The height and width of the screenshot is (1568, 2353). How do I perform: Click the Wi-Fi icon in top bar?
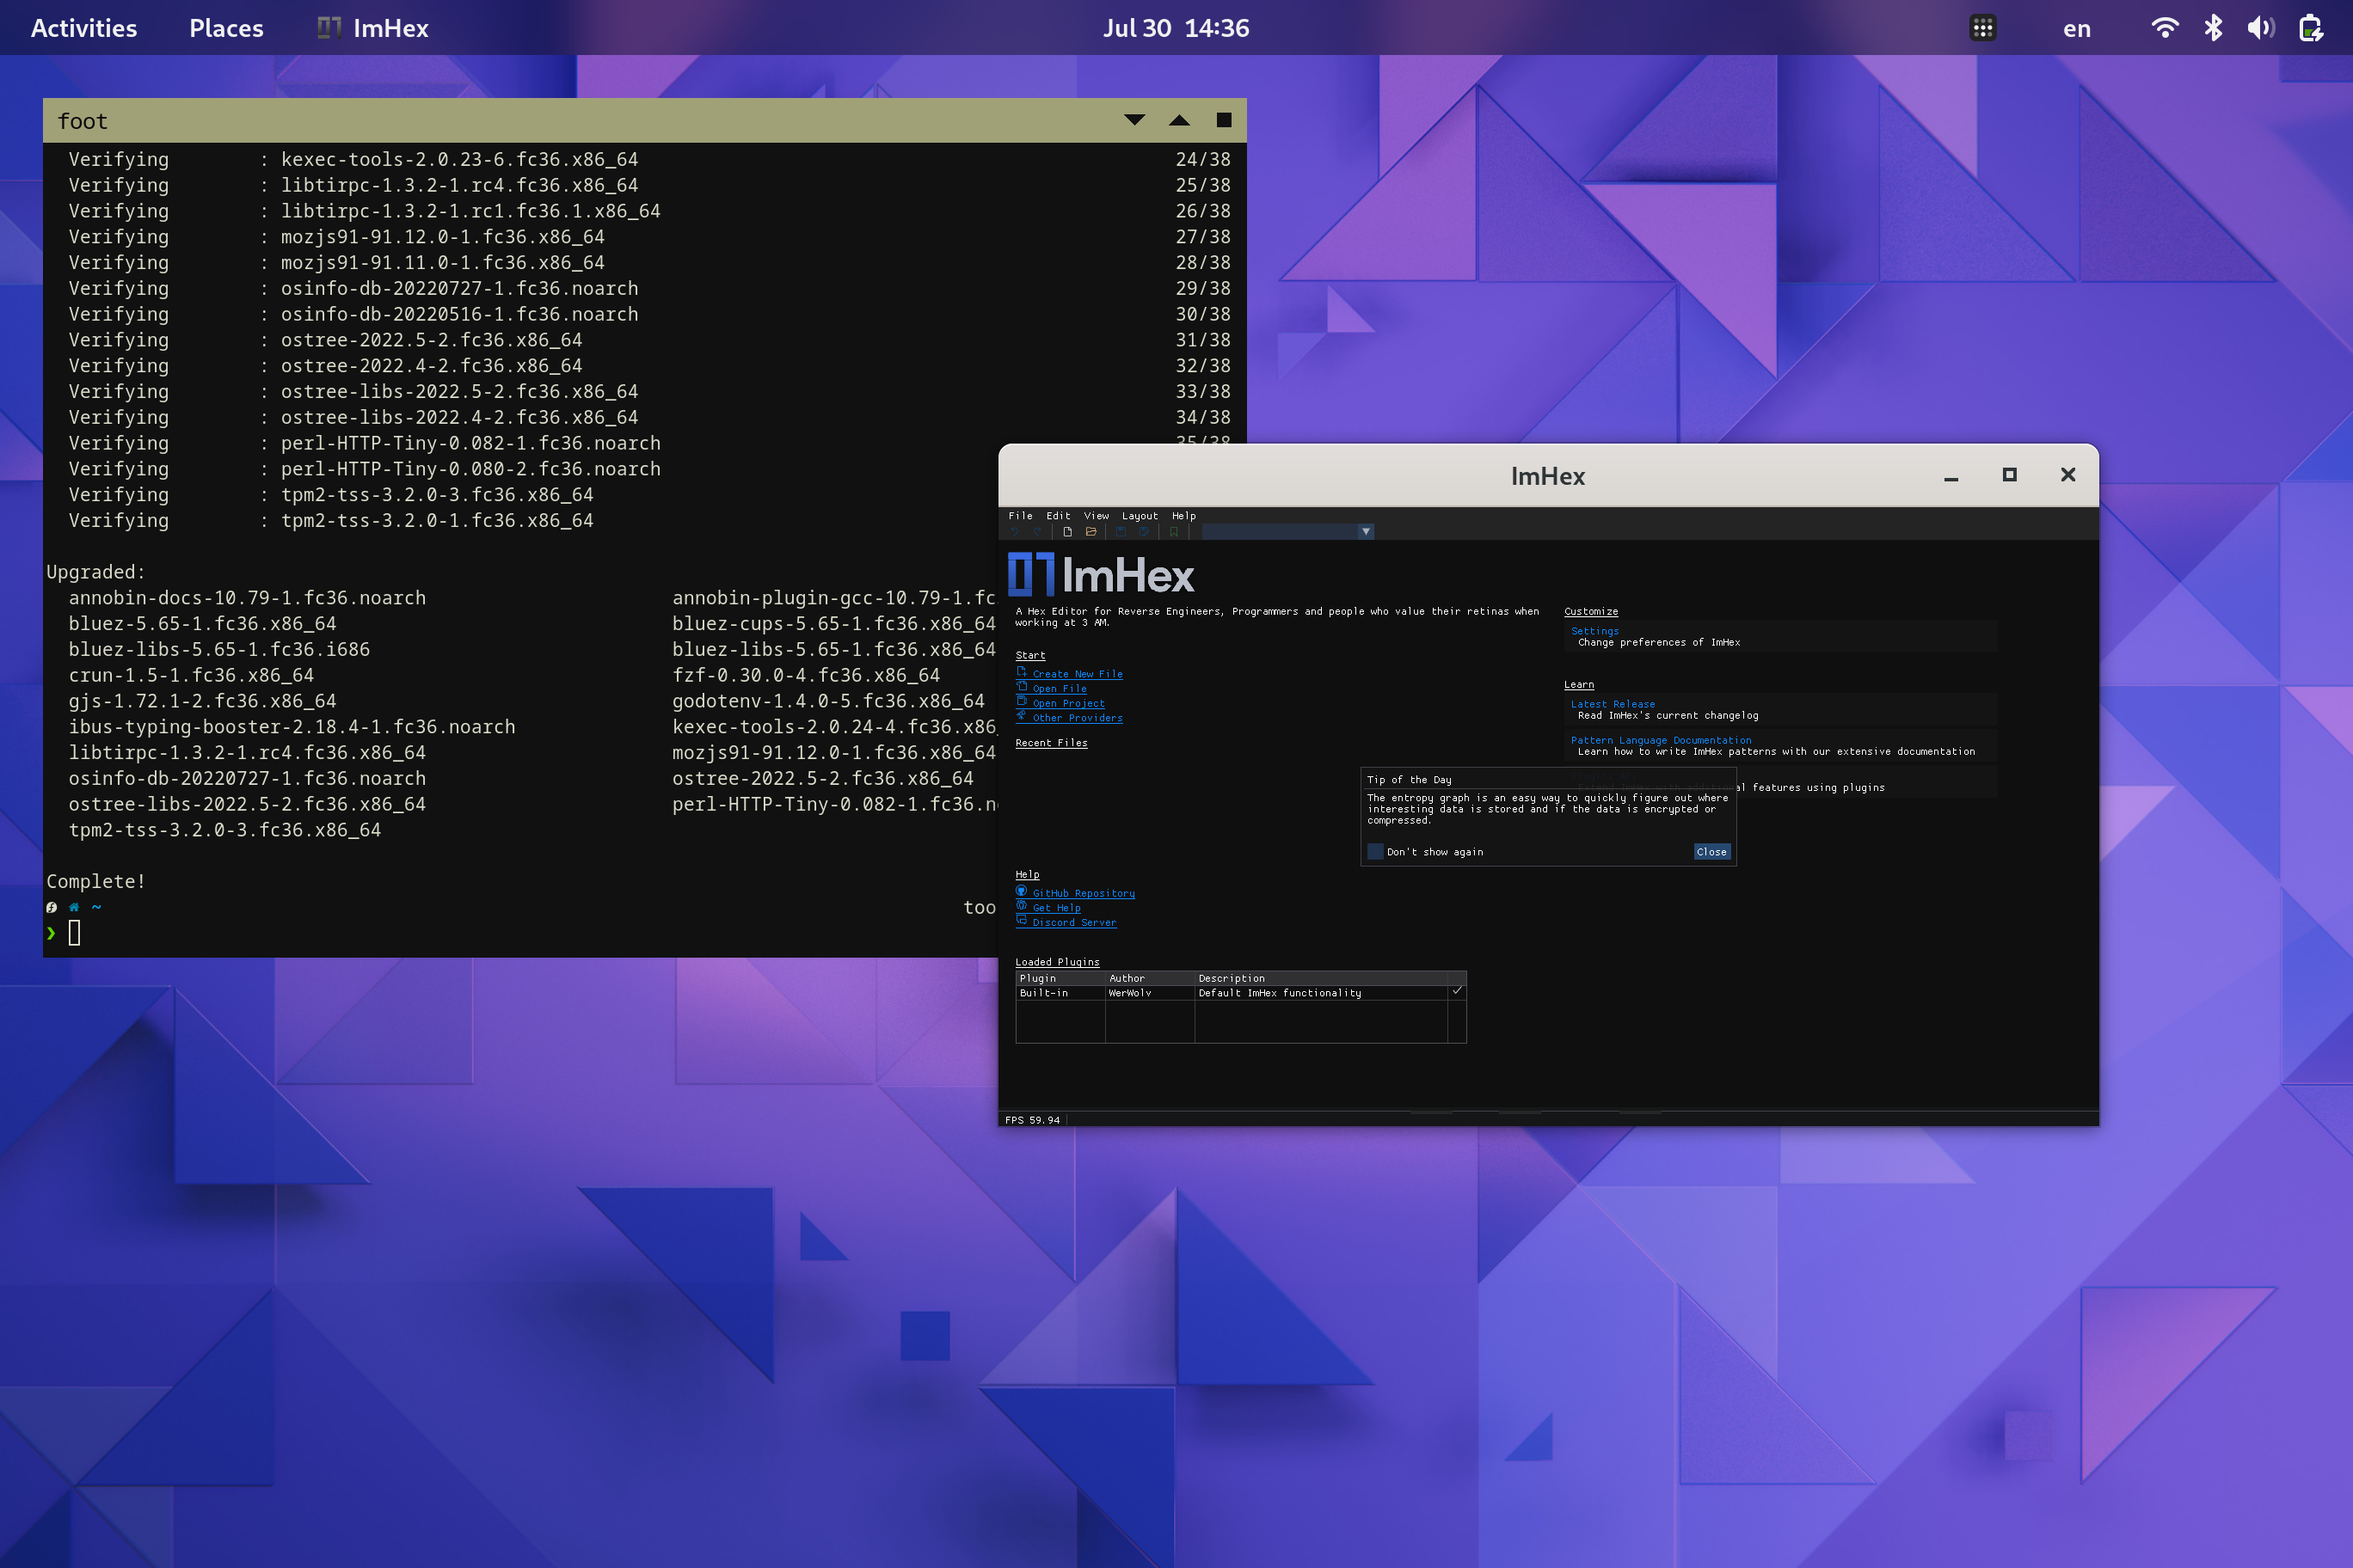click(x=2164, y=27)
